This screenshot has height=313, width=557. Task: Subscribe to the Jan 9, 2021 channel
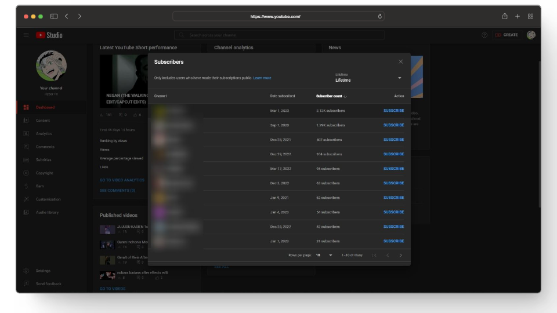click(393, 198)
